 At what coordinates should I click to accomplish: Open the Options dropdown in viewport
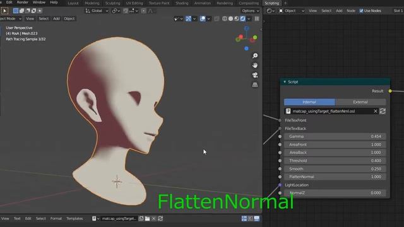pyautogui.click(x=251, y=11)
